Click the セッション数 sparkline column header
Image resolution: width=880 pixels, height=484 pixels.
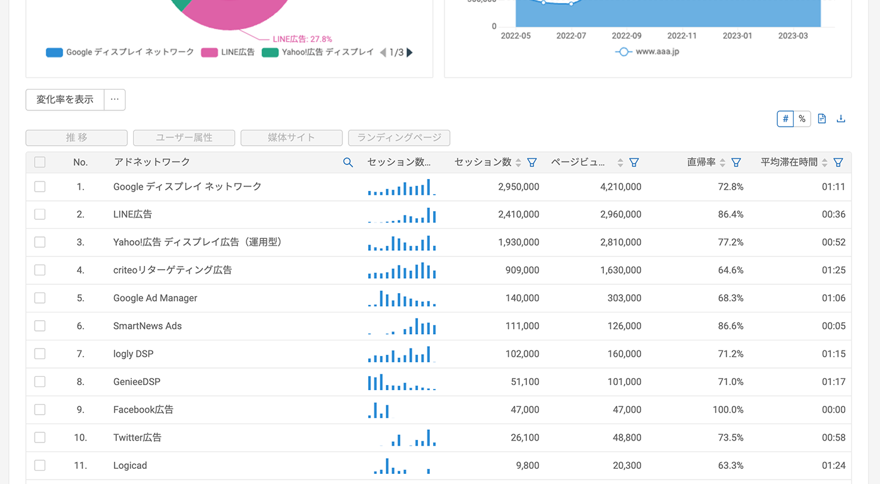click(399, 163)
